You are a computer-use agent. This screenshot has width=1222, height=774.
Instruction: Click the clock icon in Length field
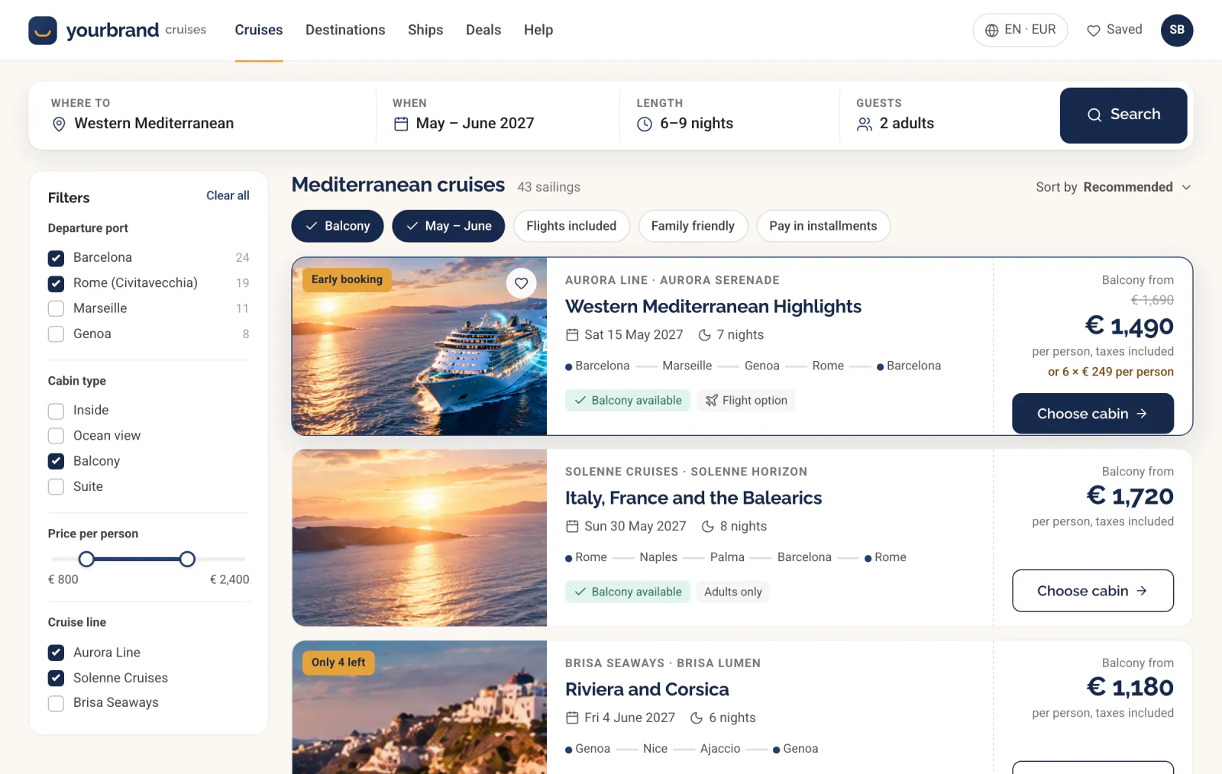645,124
